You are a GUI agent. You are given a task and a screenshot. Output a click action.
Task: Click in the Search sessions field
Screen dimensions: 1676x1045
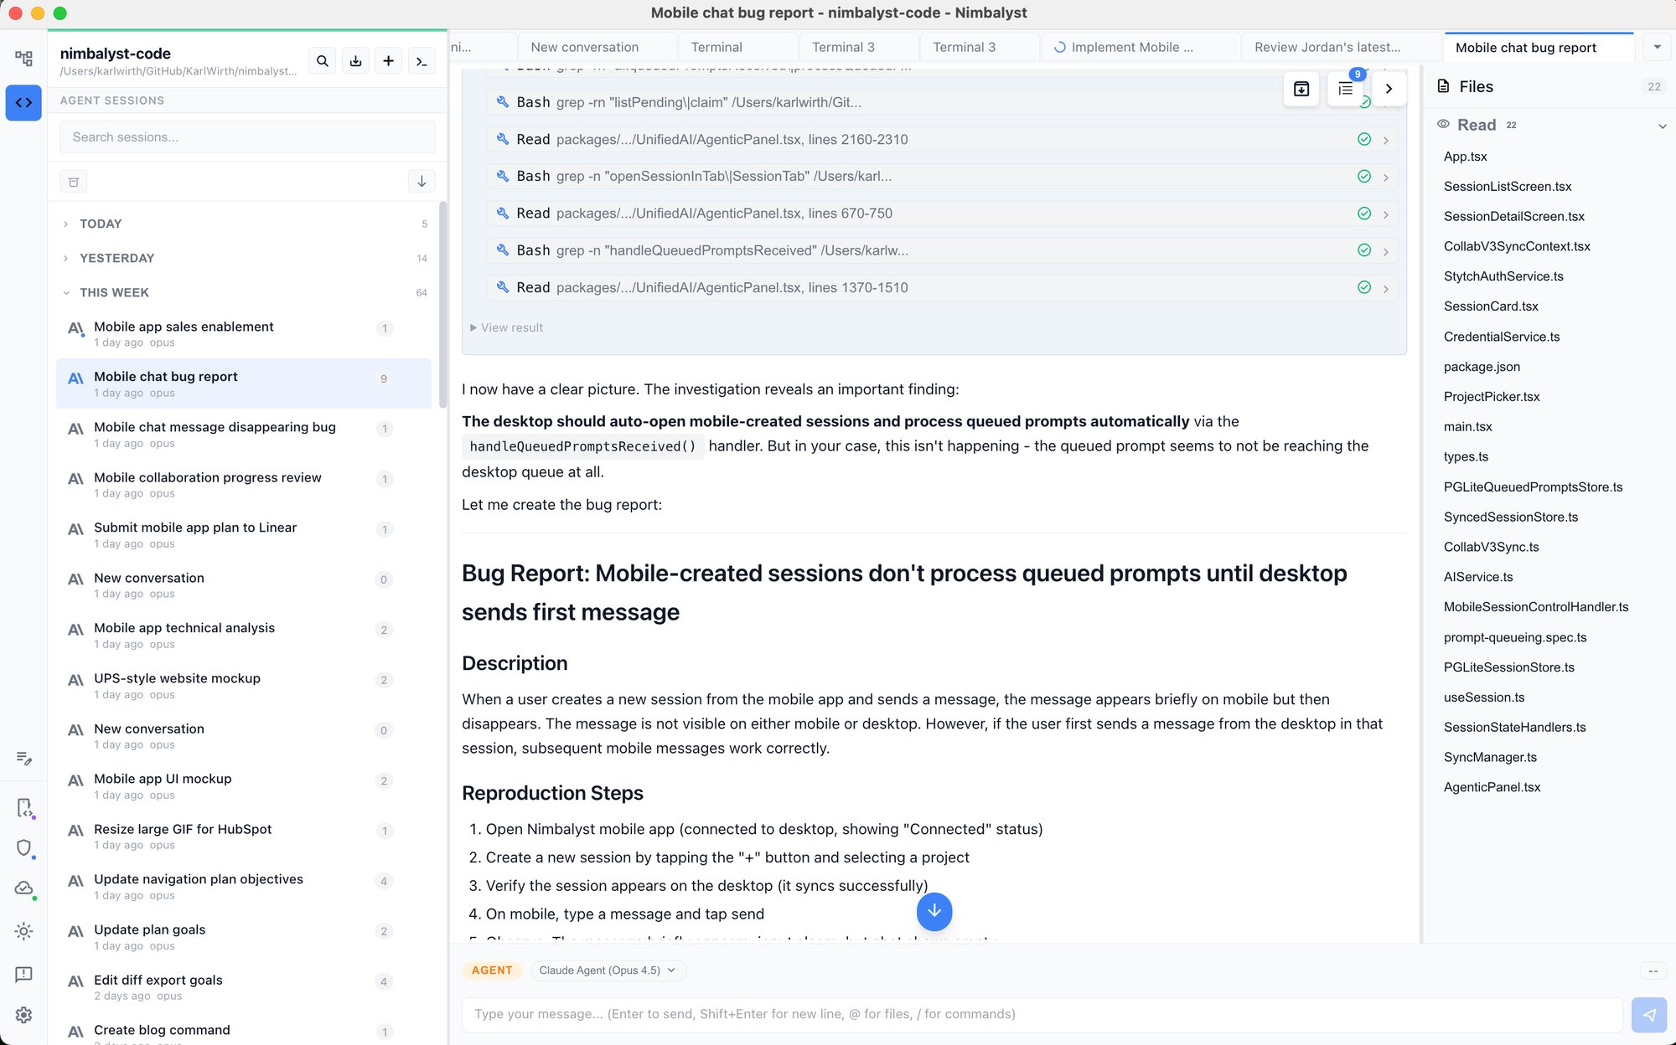(x=247, y=137)
